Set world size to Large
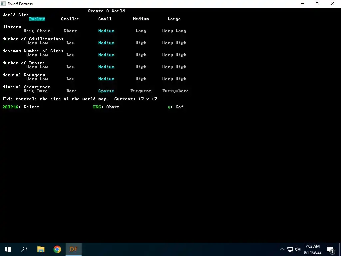The height and width of the screenshot is (256, 341). coord(174,19)
